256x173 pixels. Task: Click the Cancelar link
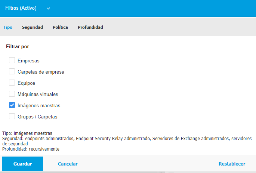click(68, 164)
